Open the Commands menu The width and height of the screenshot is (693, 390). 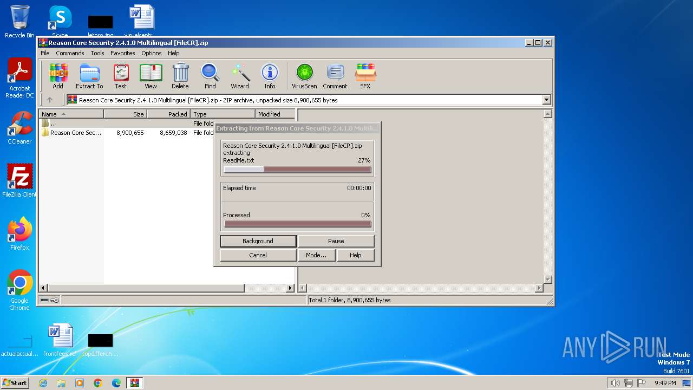pos(70,53)
